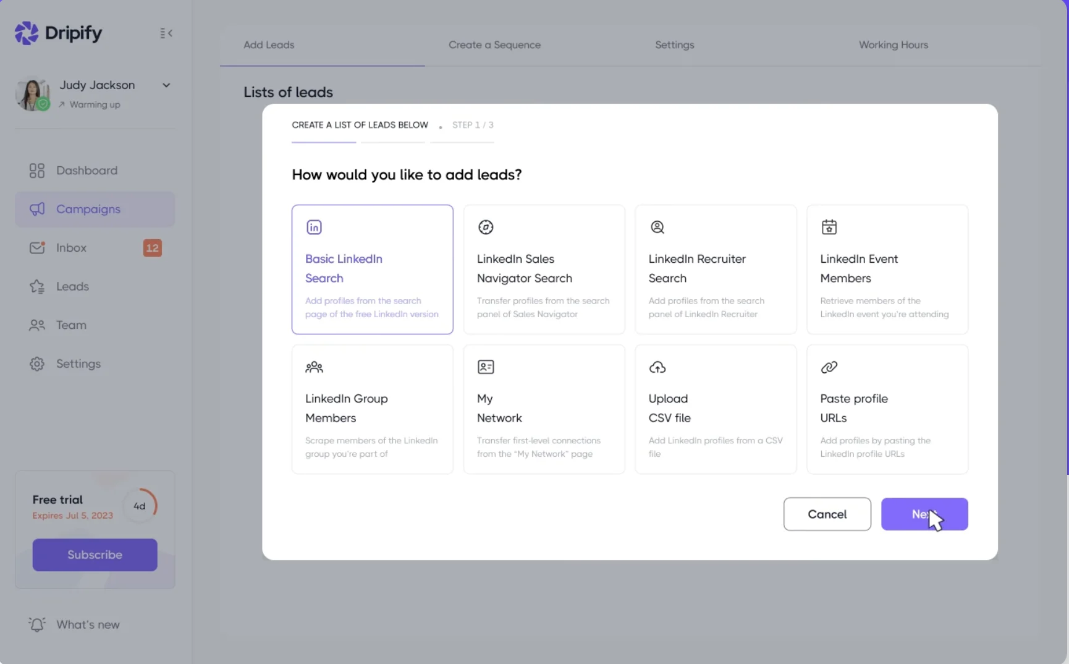Click the first step progress bar segment
Viewport: 1069px width, 664px height.
click(x=324, y=142)
